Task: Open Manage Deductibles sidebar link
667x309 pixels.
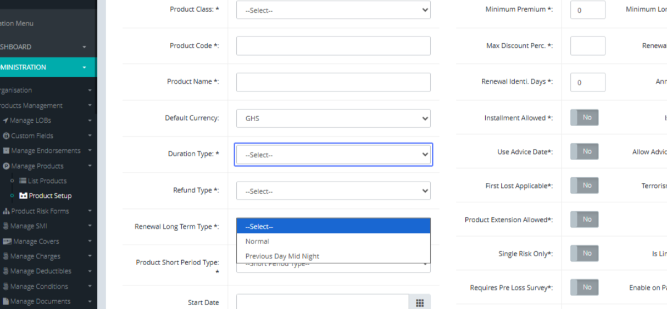Action: (40, 271)
